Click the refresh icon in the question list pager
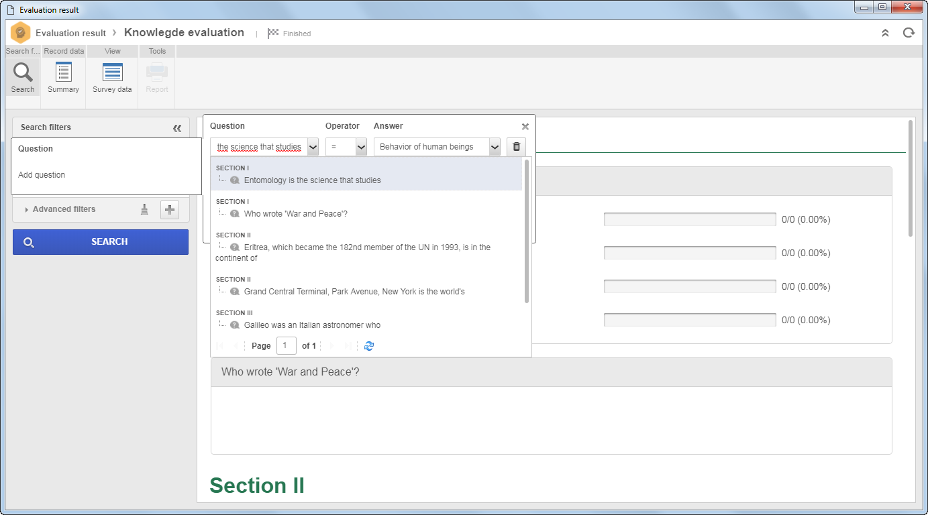Viewport: 928px width, 515px height. point(368,346)
